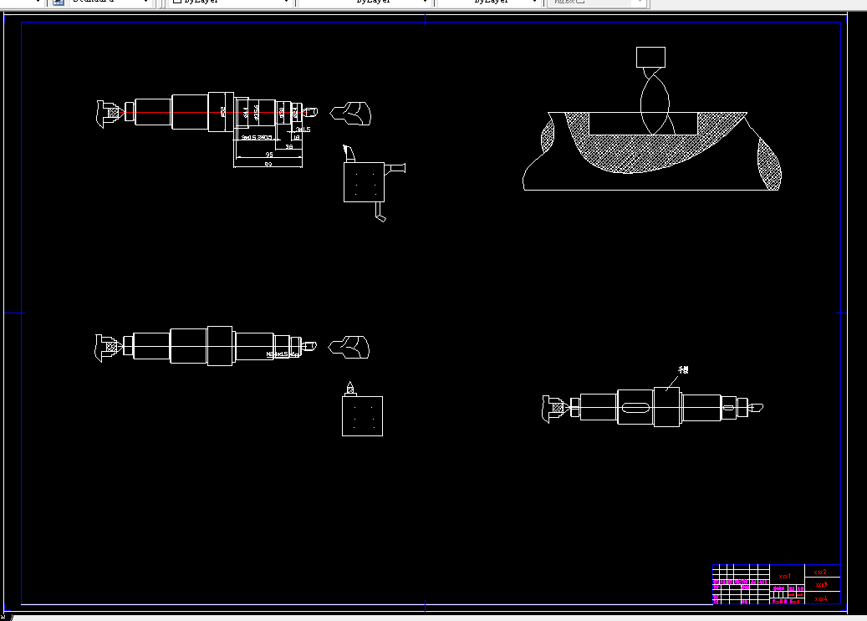Image resolution: width=867 pixels, height=621 pixels.
Task: Select the title block text xxx1
Action: 784,576
